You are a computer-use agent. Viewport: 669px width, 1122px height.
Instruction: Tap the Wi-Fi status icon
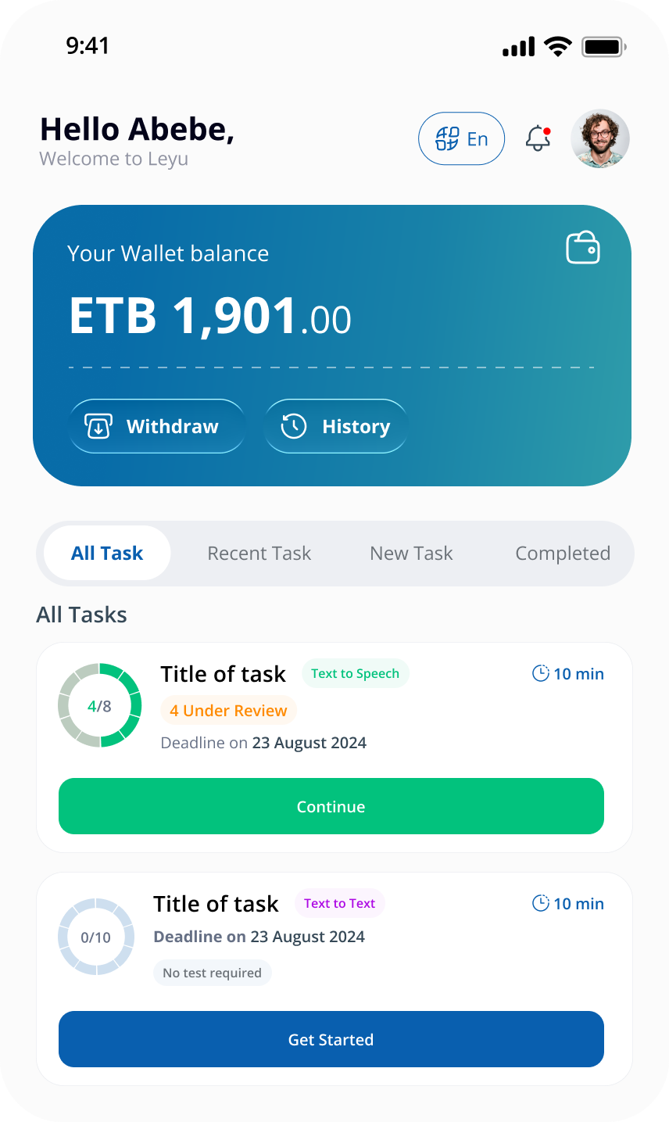[558, 47]
